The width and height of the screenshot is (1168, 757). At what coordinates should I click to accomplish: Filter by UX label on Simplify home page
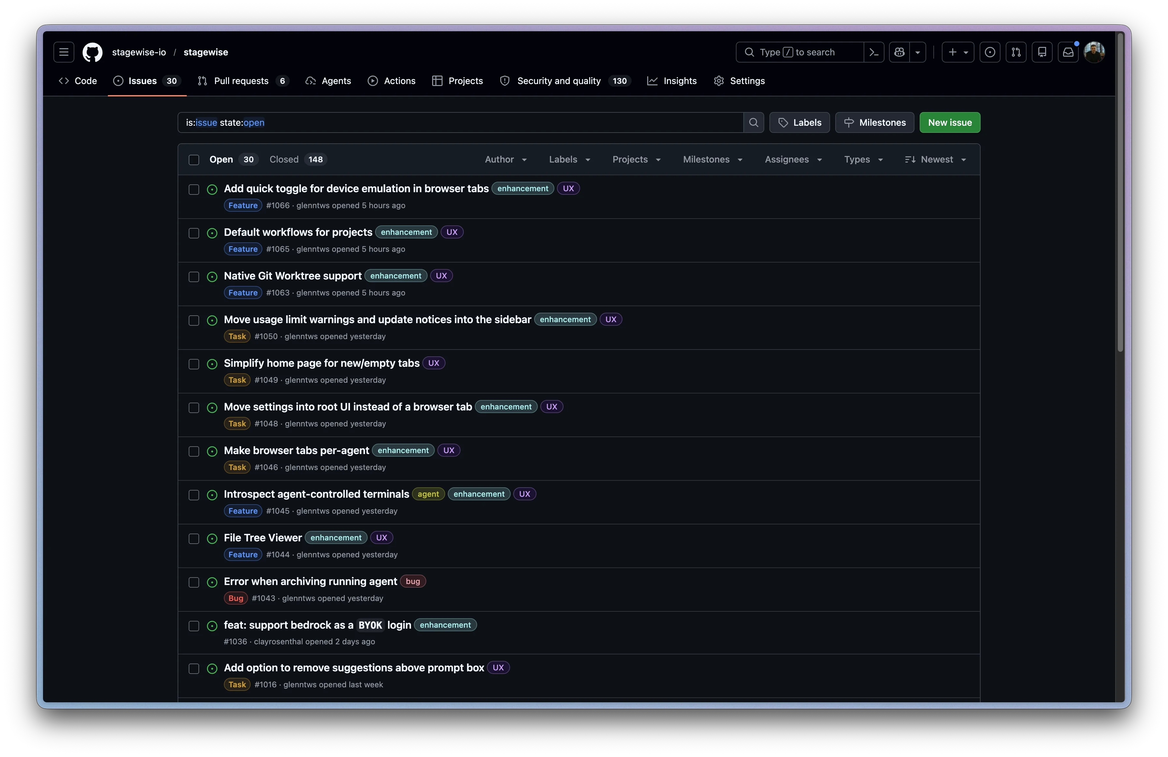point(433,363)
